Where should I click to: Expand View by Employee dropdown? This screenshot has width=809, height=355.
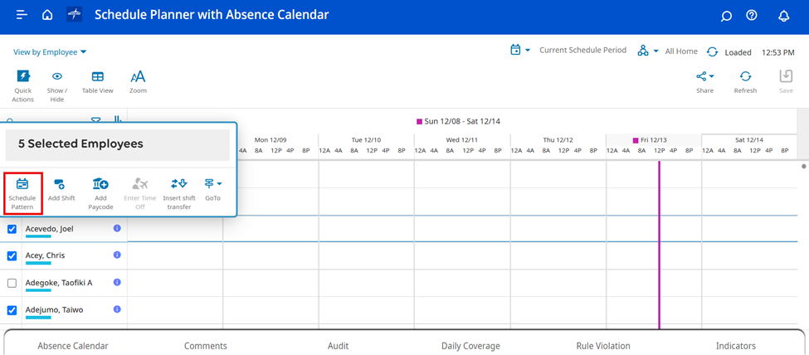click(50, 52)
